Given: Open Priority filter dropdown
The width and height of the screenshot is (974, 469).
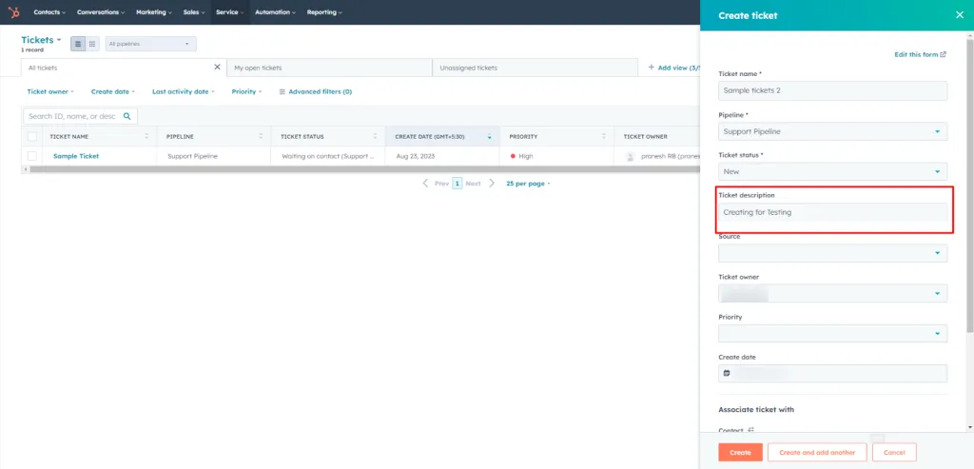Looking at the screenshot, I should click(x=246, y=91).
